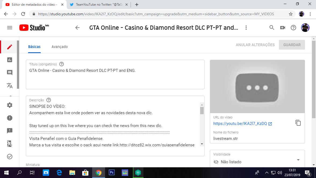Open a new Chrome tab
This screenshot has height=178, width=316.
(137, 5)
